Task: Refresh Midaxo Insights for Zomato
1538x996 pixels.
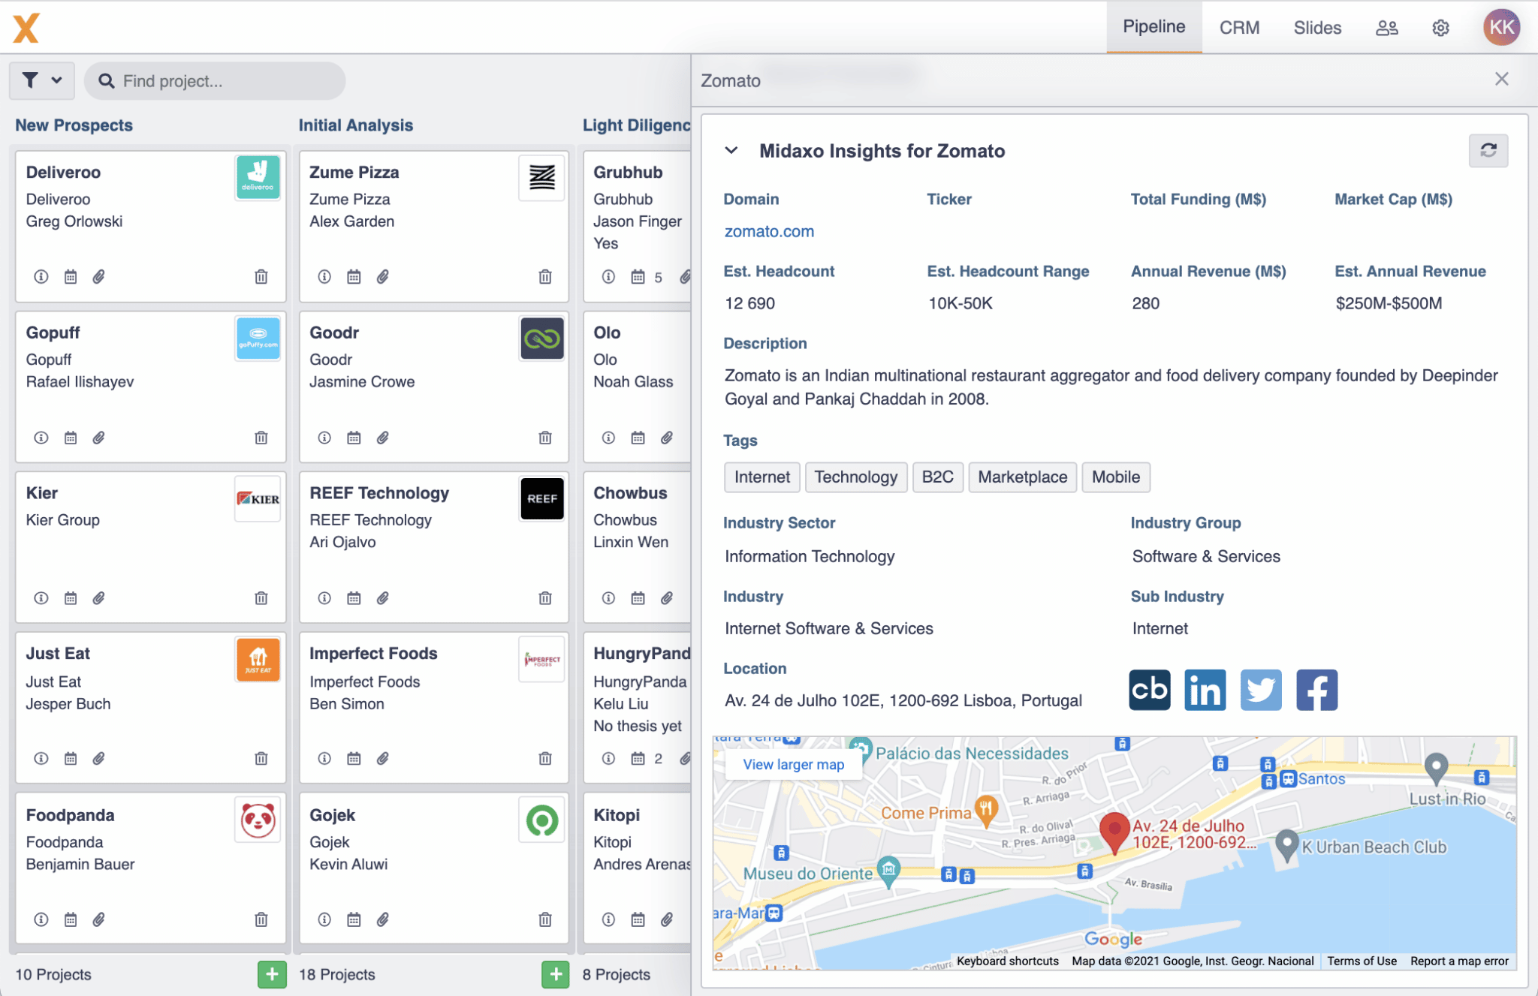Action: point(1488,150)
